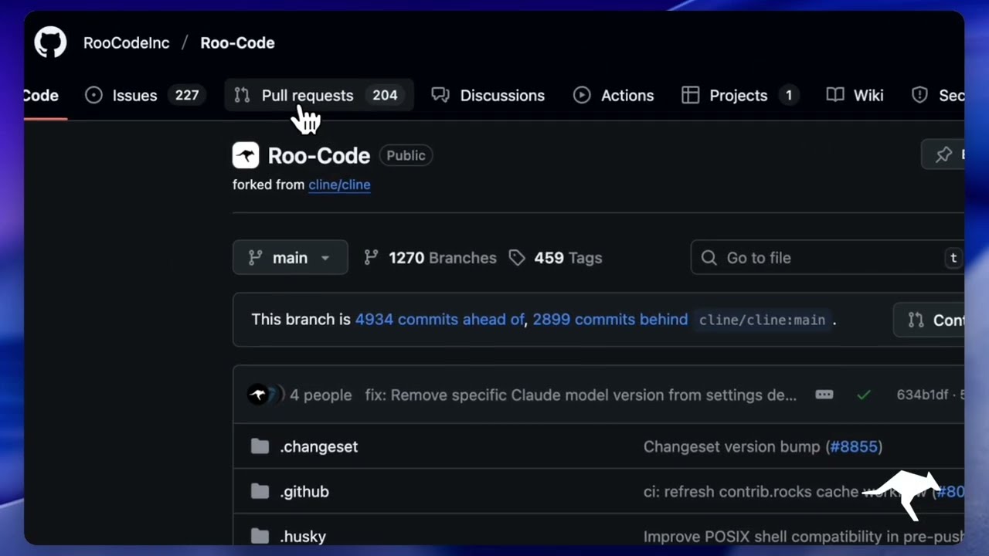The image size is (989, 556).
Task: Click the Public visibility badge
Action: (x=406, y=155)
